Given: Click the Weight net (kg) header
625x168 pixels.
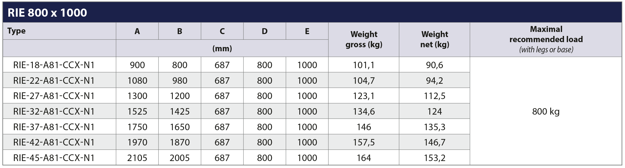Looking at the screenshot, I should (x=434, y=39).
